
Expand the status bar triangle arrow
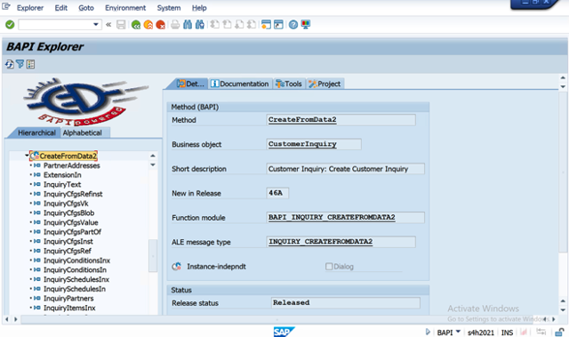point(428,332)
